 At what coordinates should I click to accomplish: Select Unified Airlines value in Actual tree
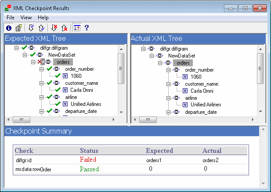206,105
